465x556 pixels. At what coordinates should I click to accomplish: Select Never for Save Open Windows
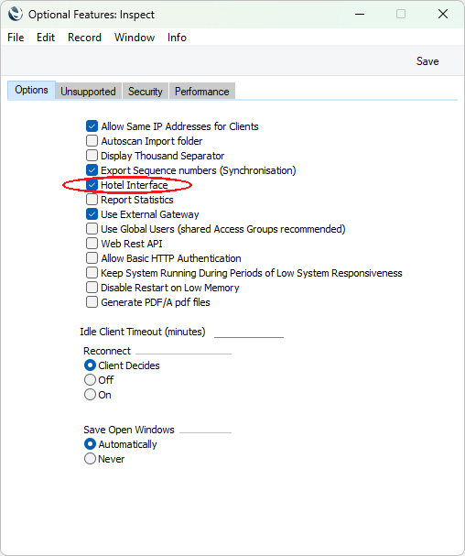click(90, 459)
